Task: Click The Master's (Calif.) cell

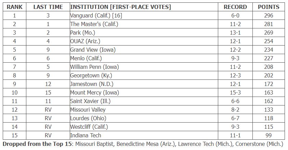Action: pyautogui.click(x=144, y=24)
